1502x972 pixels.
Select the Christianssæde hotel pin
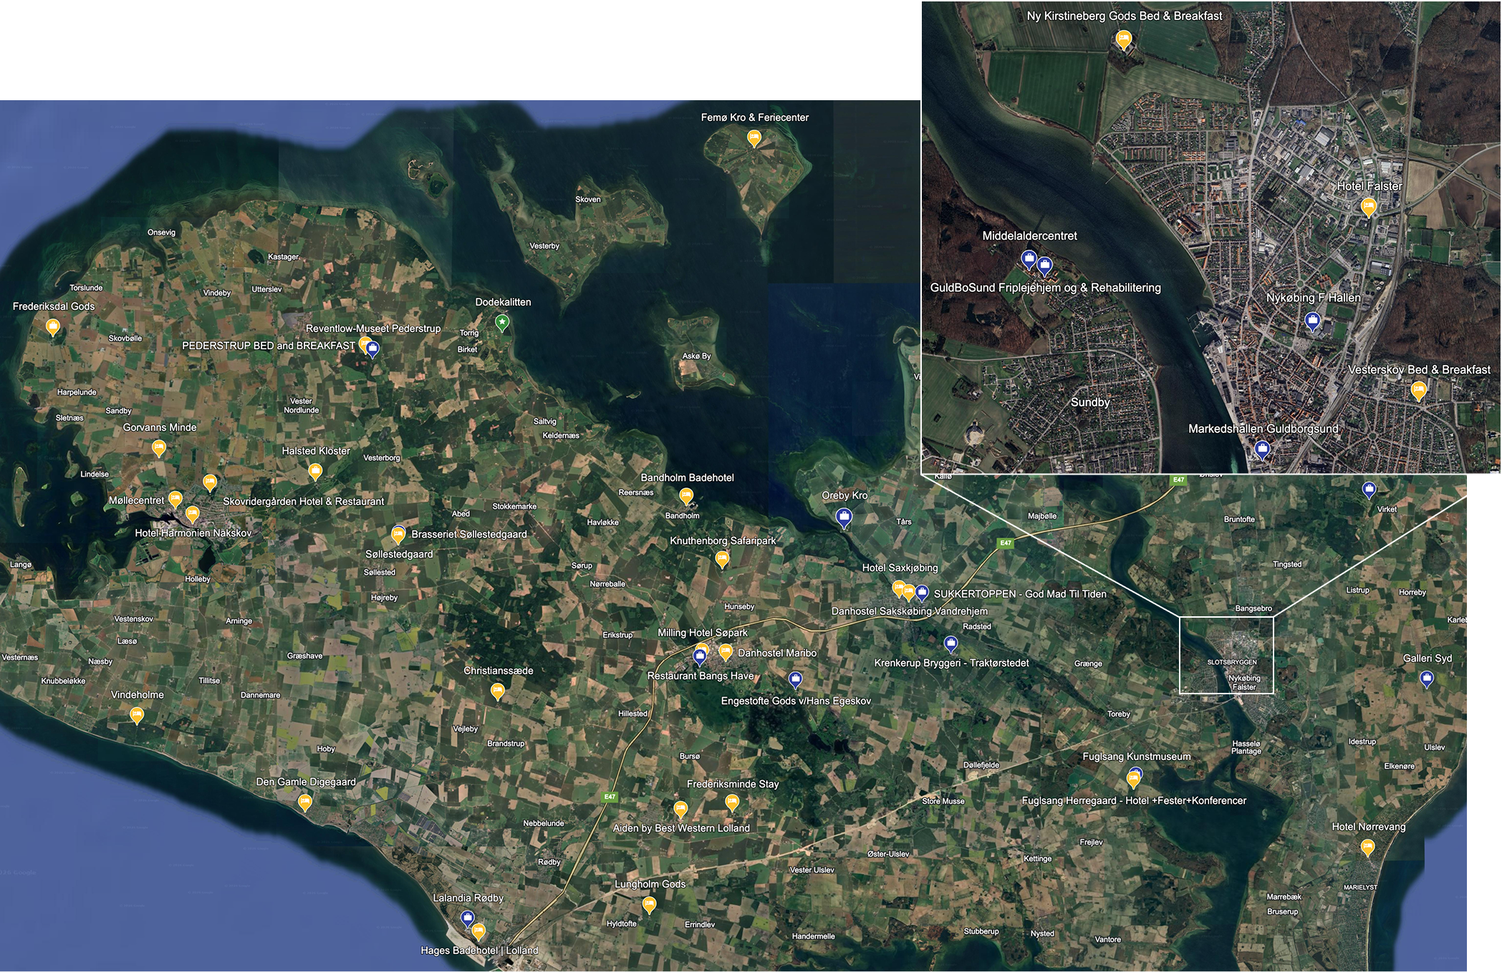[x=497, y=691]
